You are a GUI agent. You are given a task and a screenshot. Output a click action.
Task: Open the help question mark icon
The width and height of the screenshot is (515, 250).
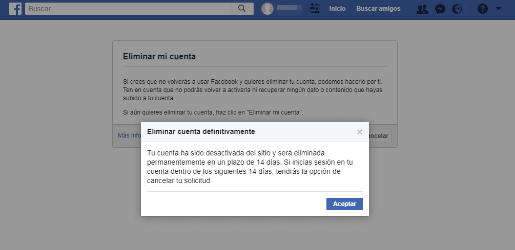pyautogui.click(x=483, y=9)
